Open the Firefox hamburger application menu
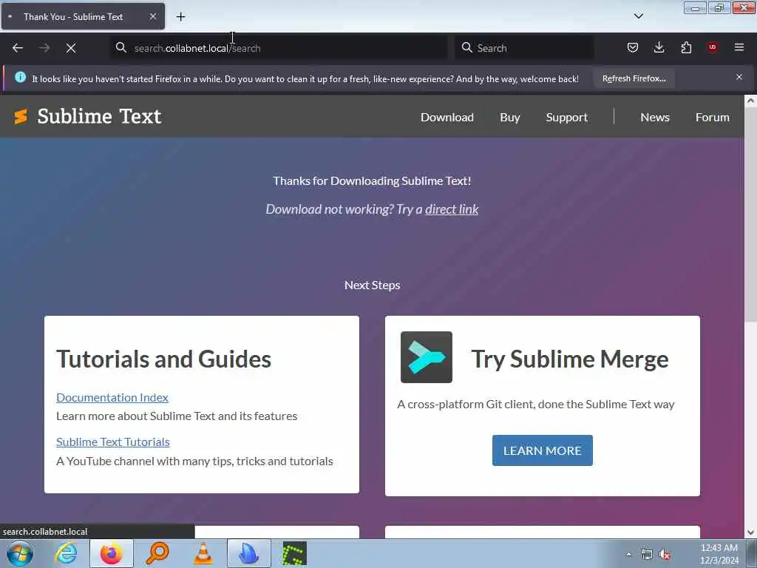757x568 pixels. pyautogui.click(x=739, y=47)
